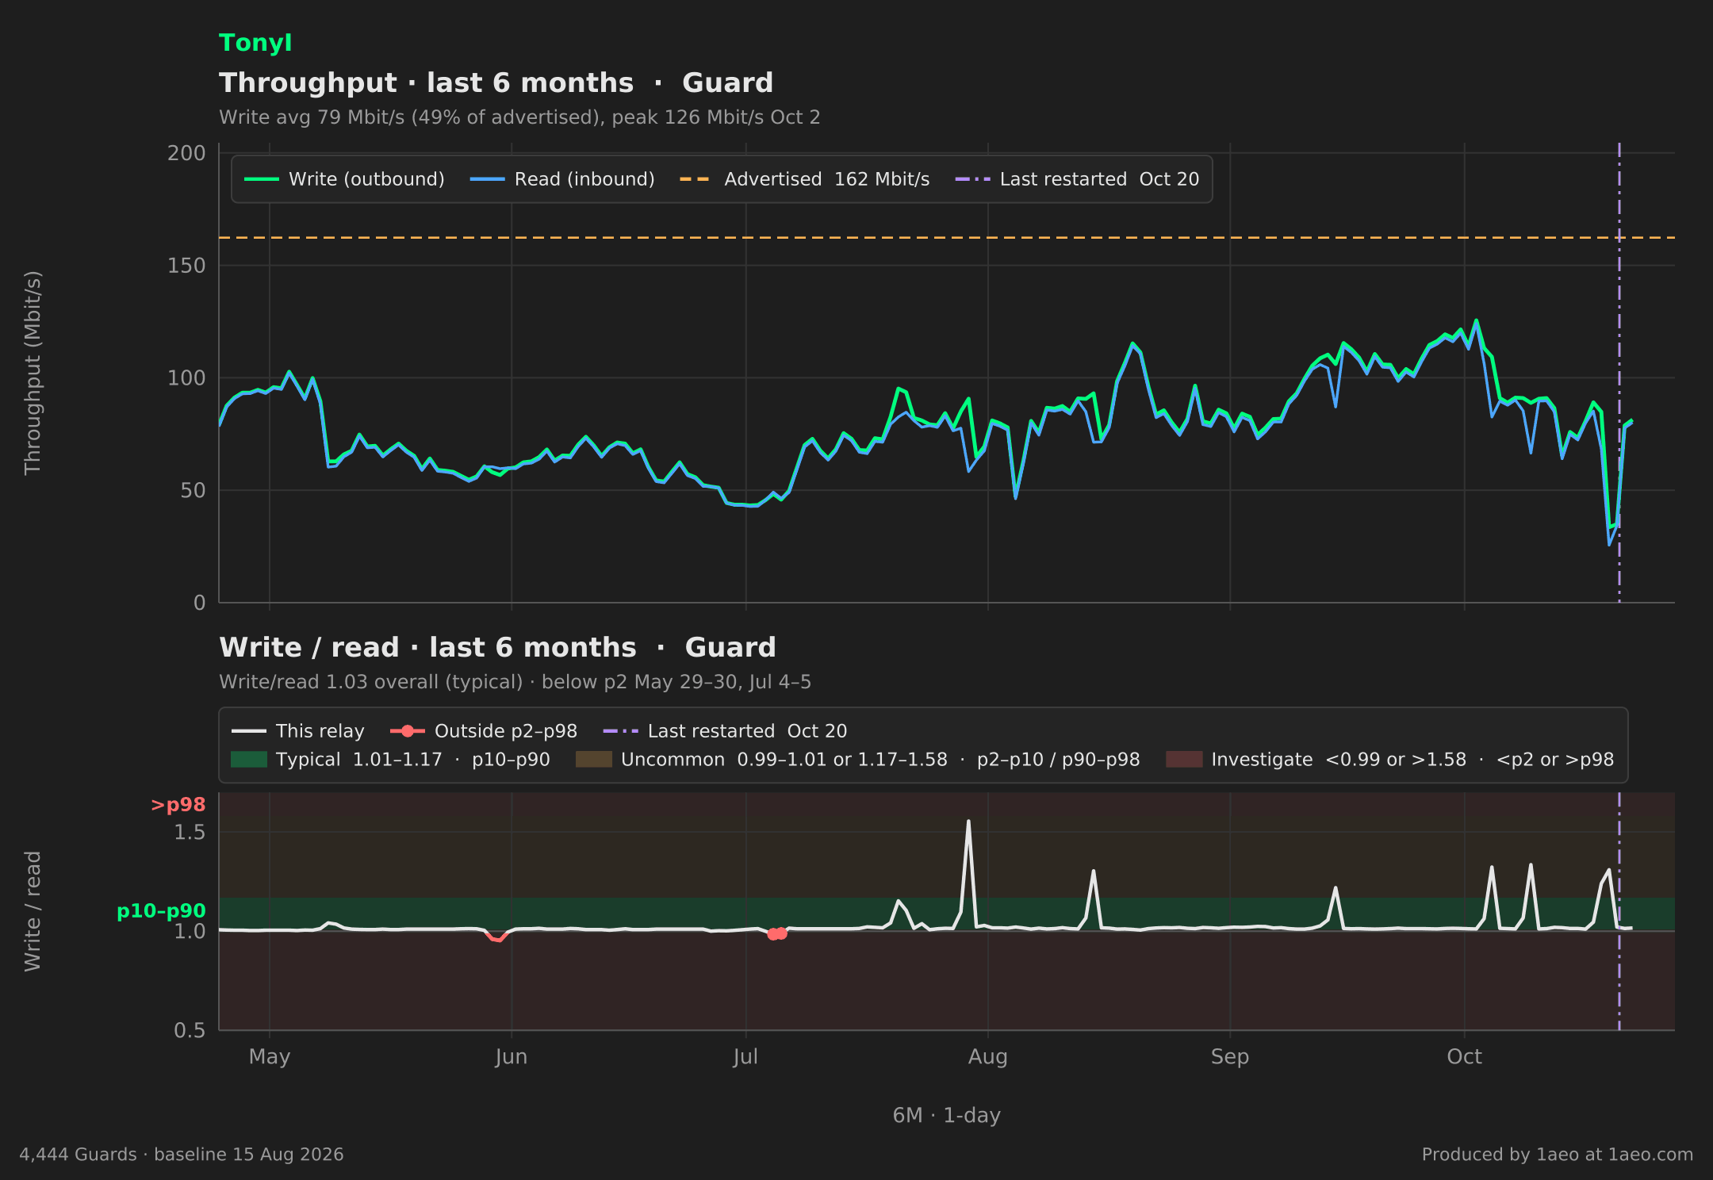Click the Sep x-axis label
1713x1180 pixels.
pyautogui.click(x=1230, y=1057)
